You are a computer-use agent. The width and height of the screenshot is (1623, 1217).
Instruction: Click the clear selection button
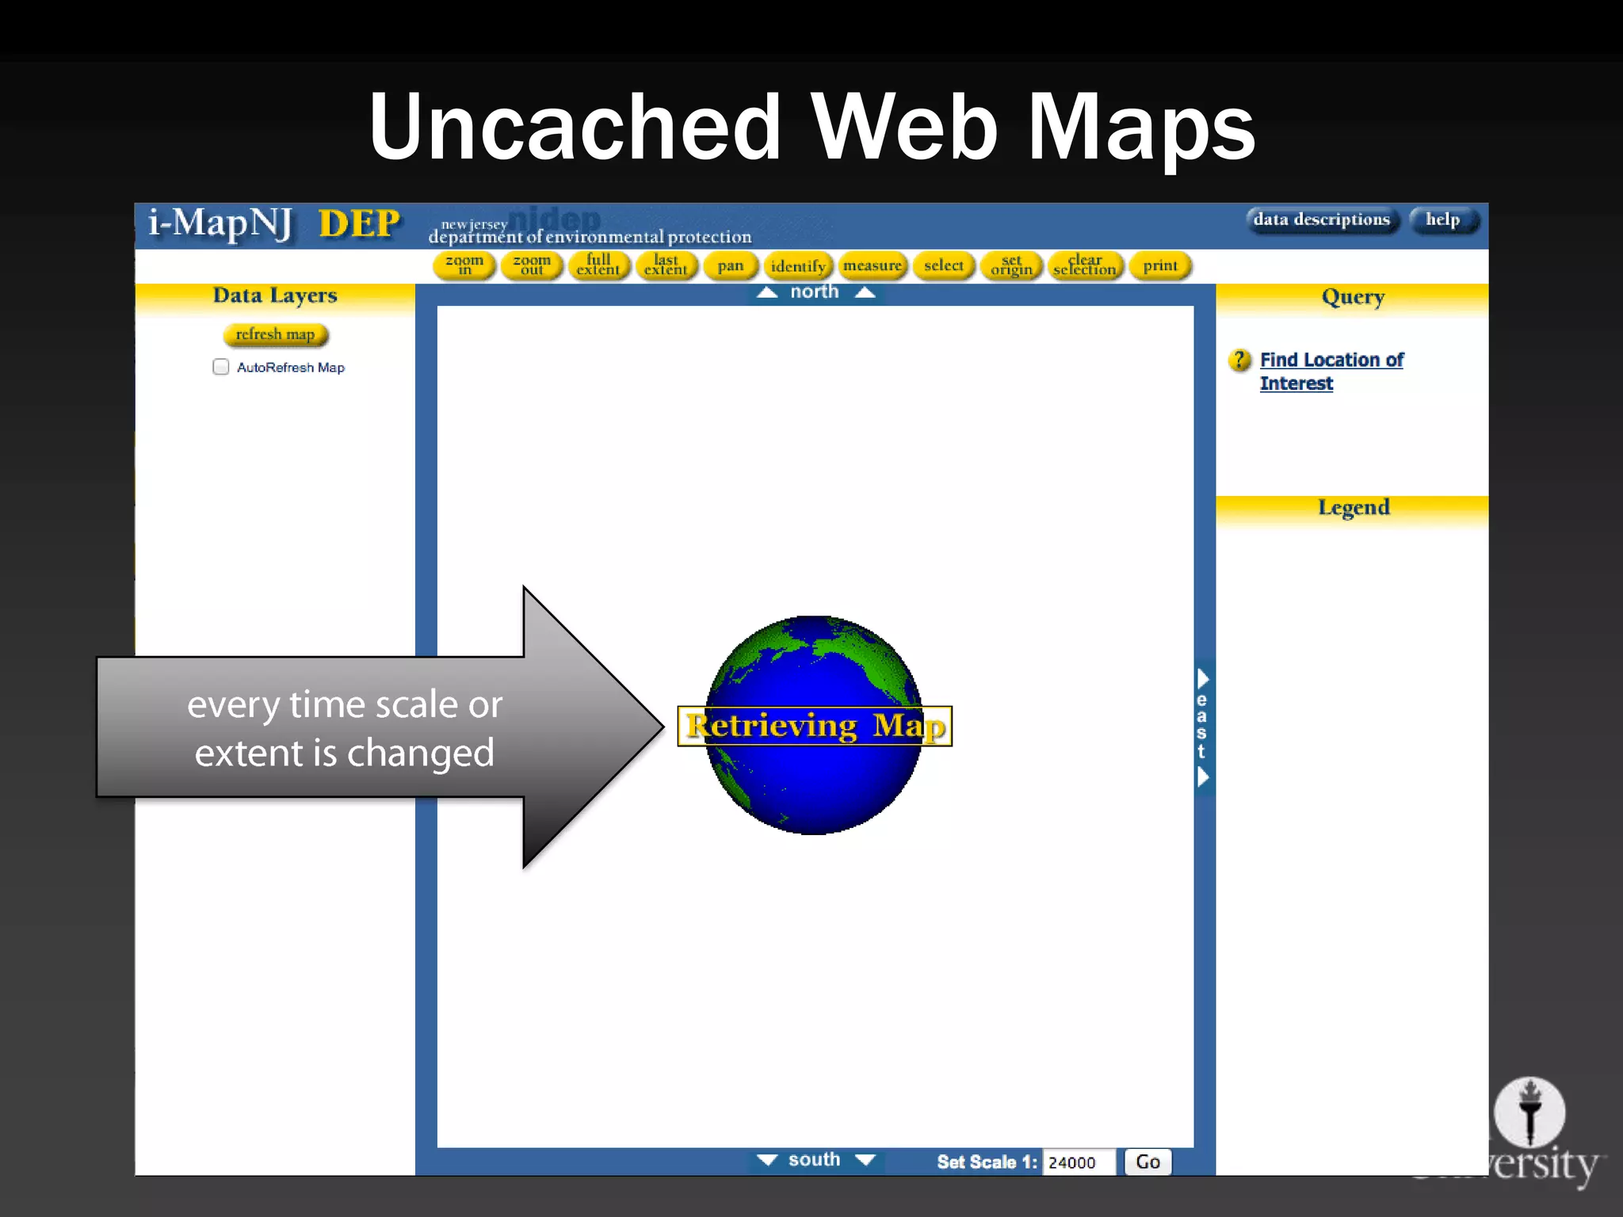click(x=1085, y=265)
